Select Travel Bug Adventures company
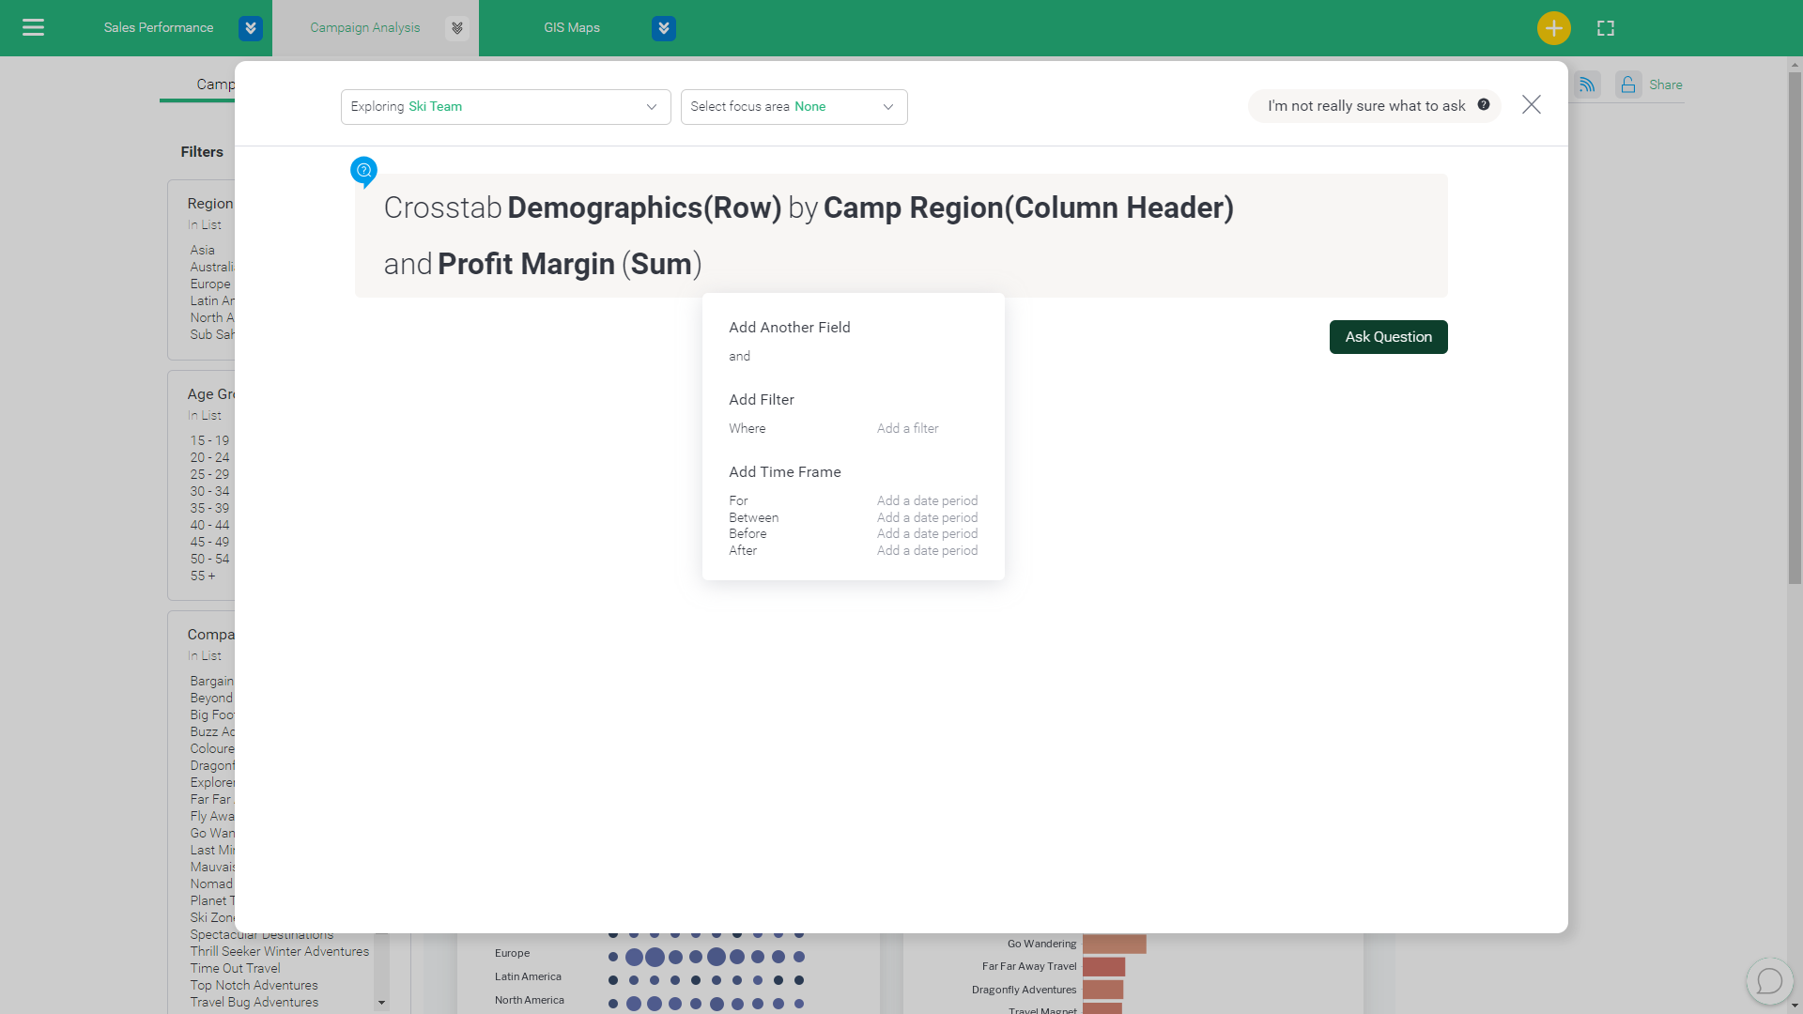The width and height of the screenshot is (1803, 1014). click(x=254, y=1002)
